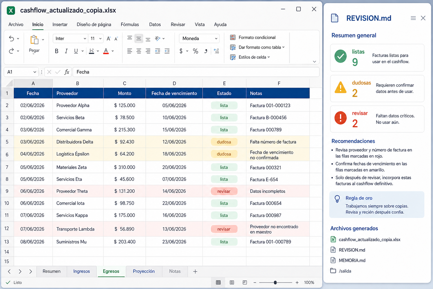Image resolution: width=433 pixels, height=289 pixels.
Task: Switch to the Fórmulas ribbon tab
Action: pos(130,25)
